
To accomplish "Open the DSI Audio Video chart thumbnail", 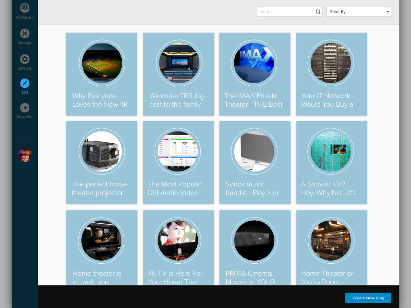I will coord(178,151).
